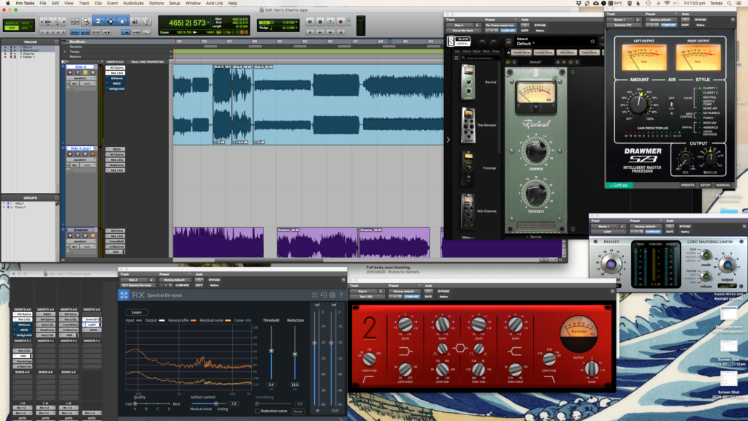Open the Slate Digital hamburger menu next to Default preset
The width and height of the screenshot is (748, 421).
(x=508, y=42)
